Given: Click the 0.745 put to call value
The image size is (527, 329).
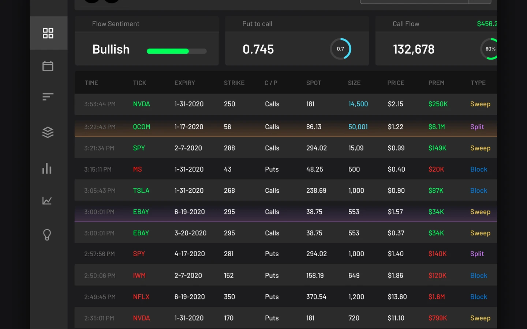Looking at the screenshot, I should tap(258, 49).
